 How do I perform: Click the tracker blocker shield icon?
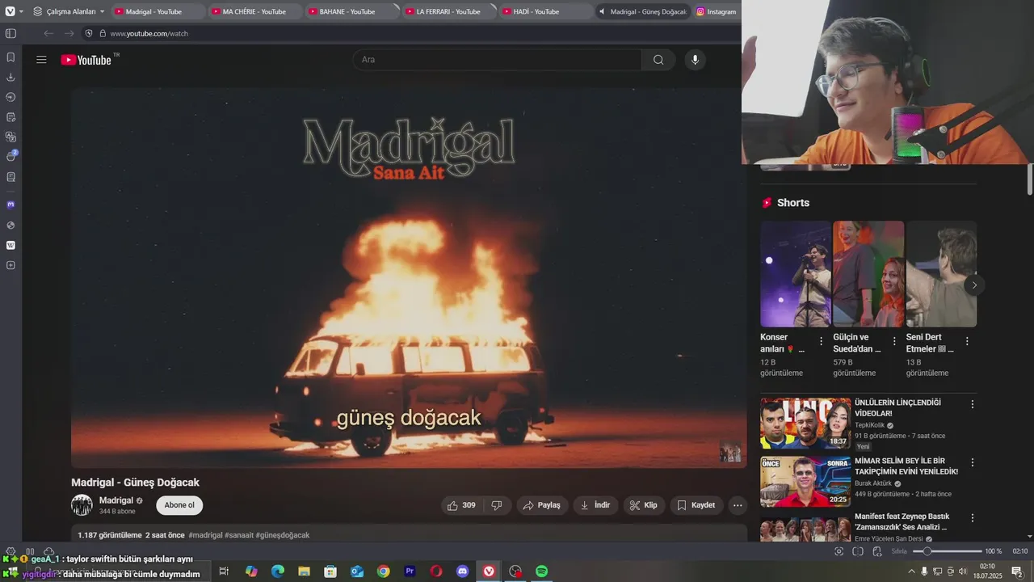(89, 33)
